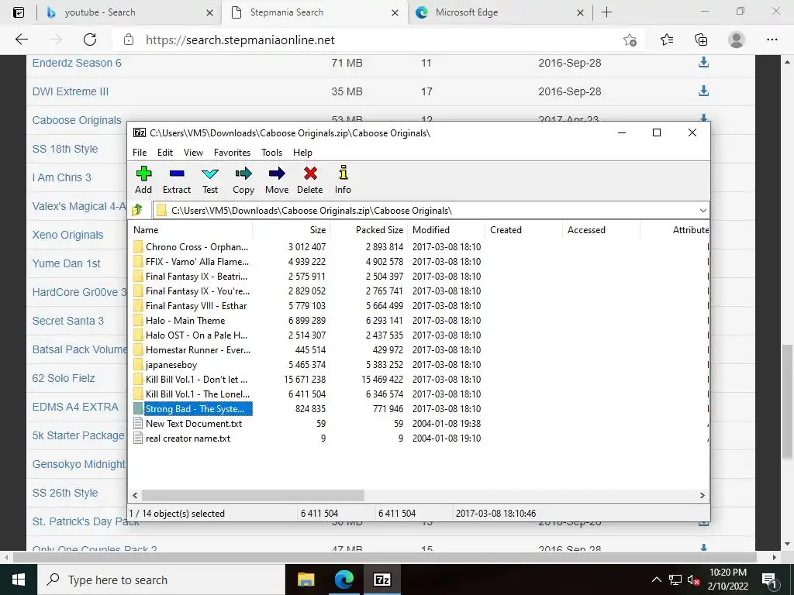Run the Test archive tool

(x=209, y=180)
